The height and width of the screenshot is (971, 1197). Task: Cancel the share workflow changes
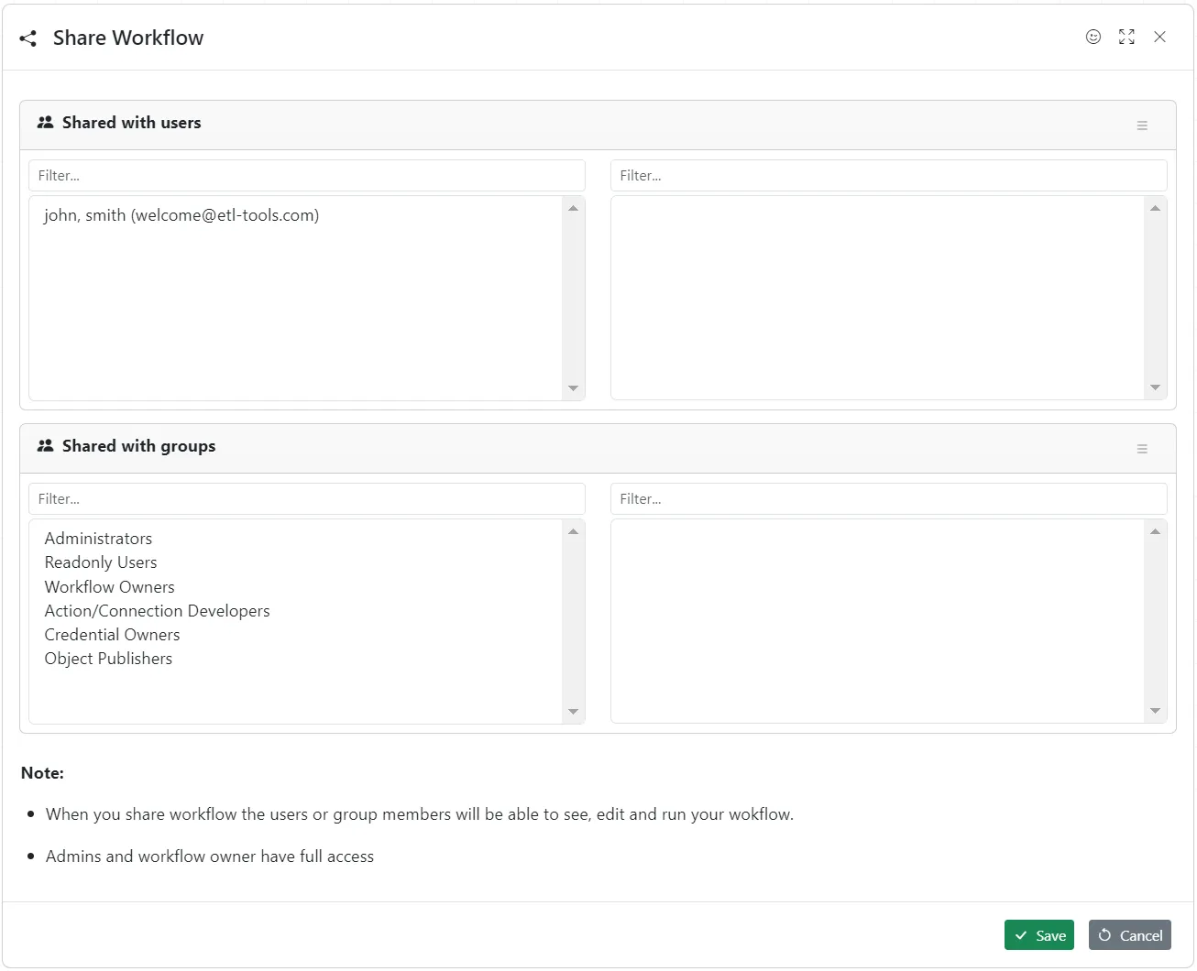click(1129, 935)
